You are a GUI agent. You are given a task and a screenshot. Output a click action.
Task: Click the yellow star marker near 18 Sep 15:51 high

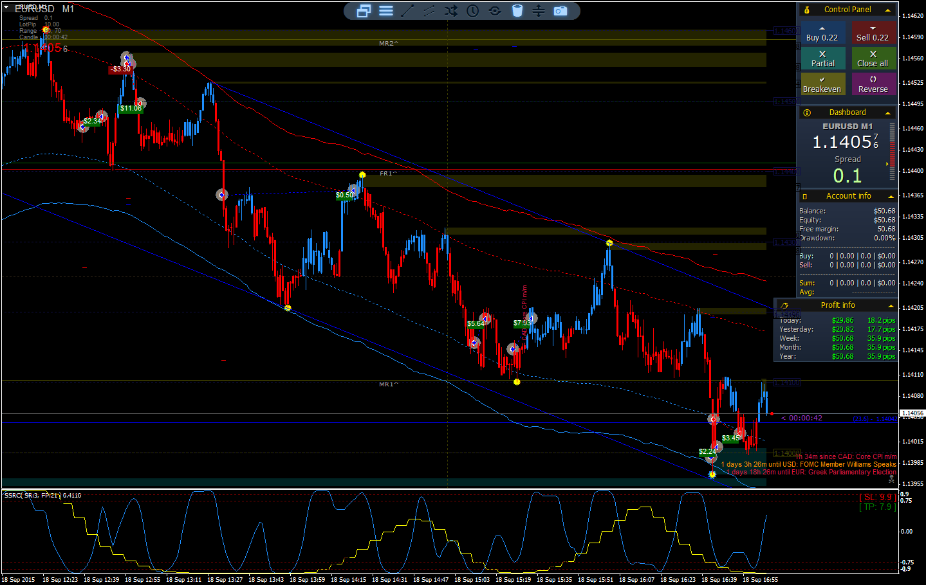[609, 243]
